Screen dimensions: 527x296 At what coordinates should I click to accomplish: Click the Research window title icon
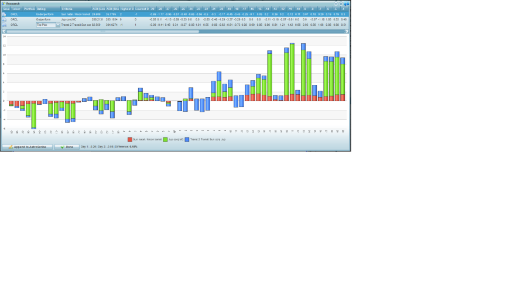click(x=4, y=4)
